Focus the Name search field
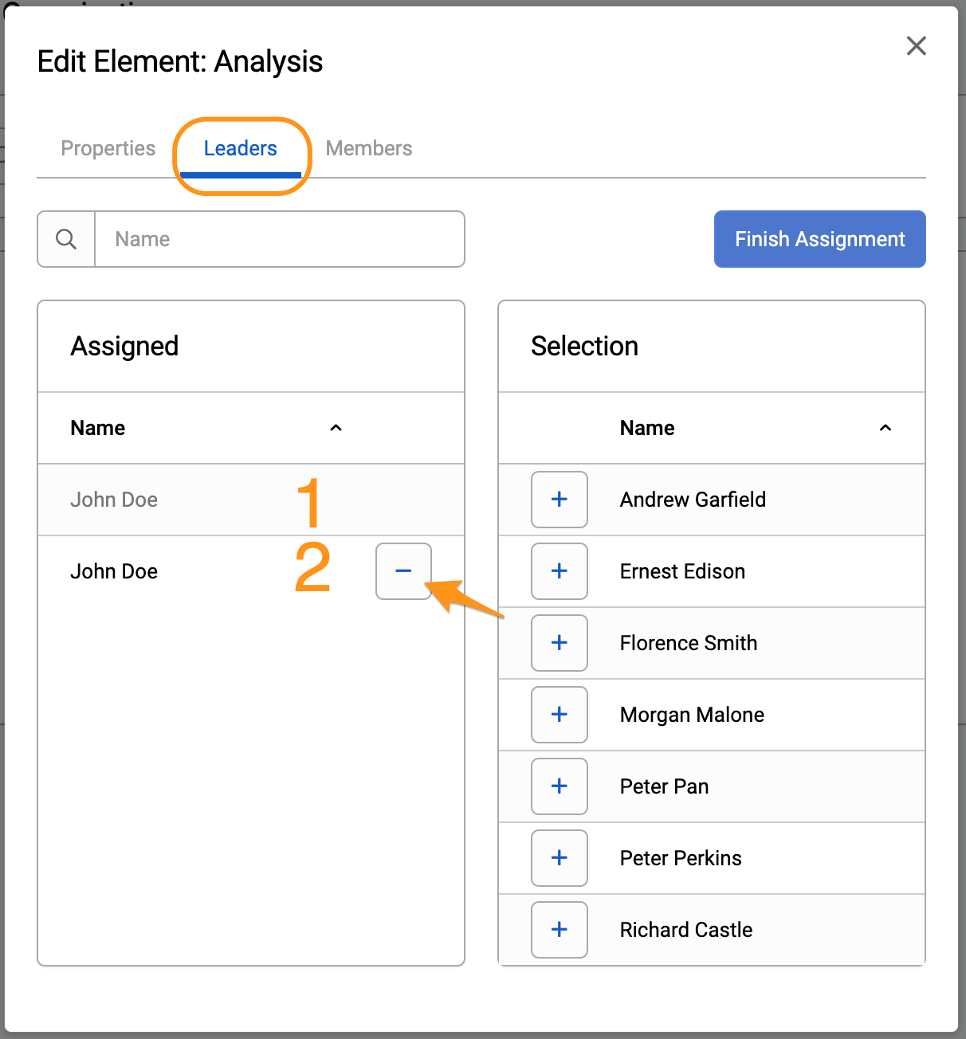The width and height of the screenshot is (966, 1039). [279, 239]
